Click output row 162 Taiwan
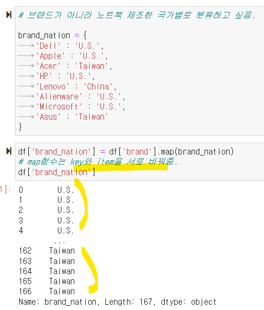Screen dimensions: 264x310 coord(47,251)
